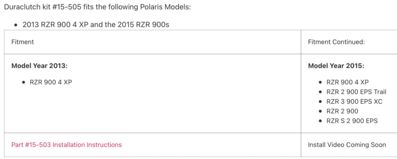Click "2015 RZR 900s" in the top bullet
The image size is (397, 159).
coord(143,25)
